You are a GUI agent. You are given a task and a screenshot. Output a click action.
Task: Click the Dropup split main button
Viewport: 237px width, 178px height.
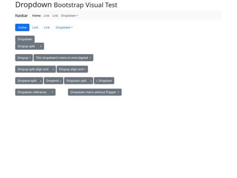[26, 46]
